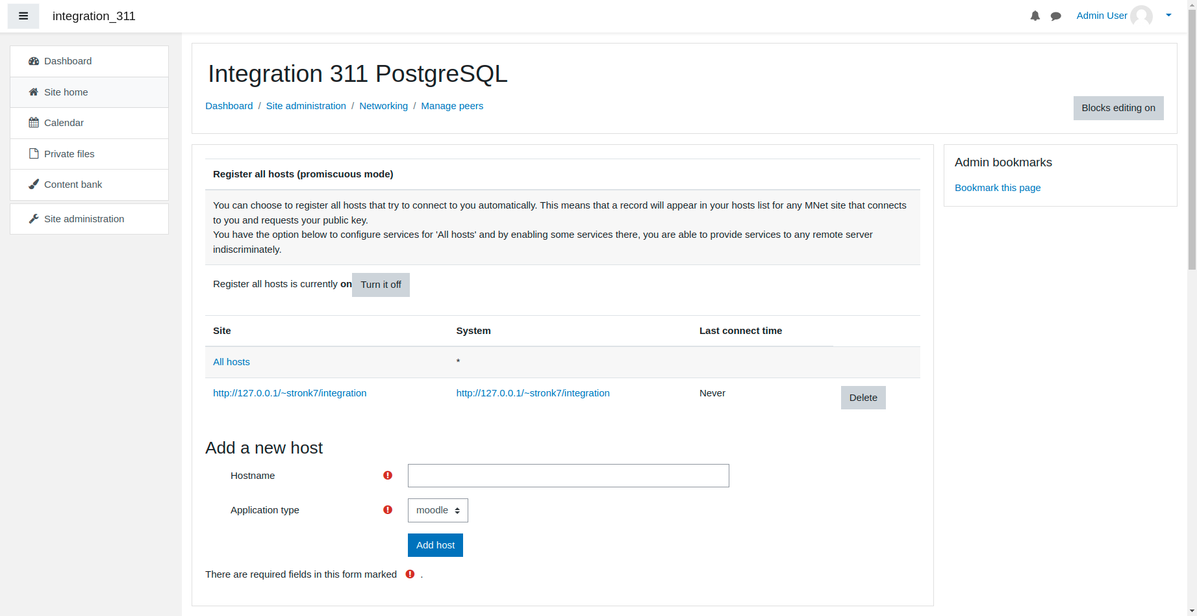Toggle the hamburger side navigation menu

point(23,16)
